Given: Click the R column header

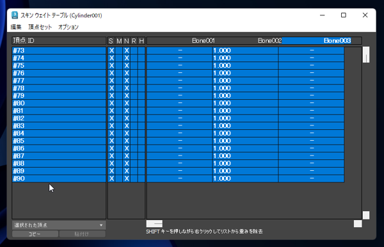Looking at the screenshot, I should [134, 41].
